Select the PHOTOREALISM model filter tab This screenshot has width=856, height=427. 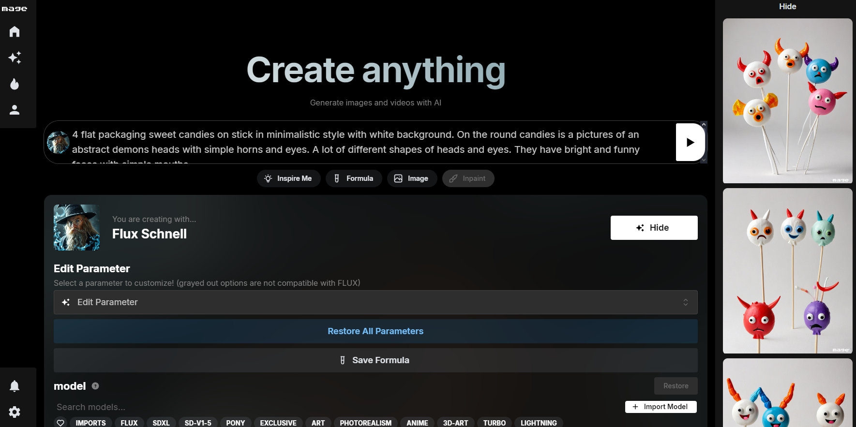(x=366, y=423)
